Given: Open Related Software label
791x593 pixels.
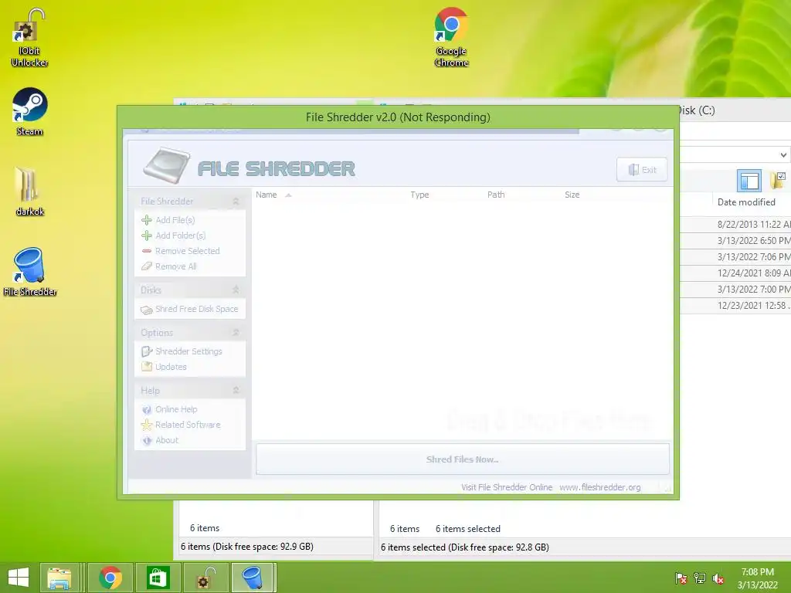Looking at the screenshot, I should pos(188,425).
